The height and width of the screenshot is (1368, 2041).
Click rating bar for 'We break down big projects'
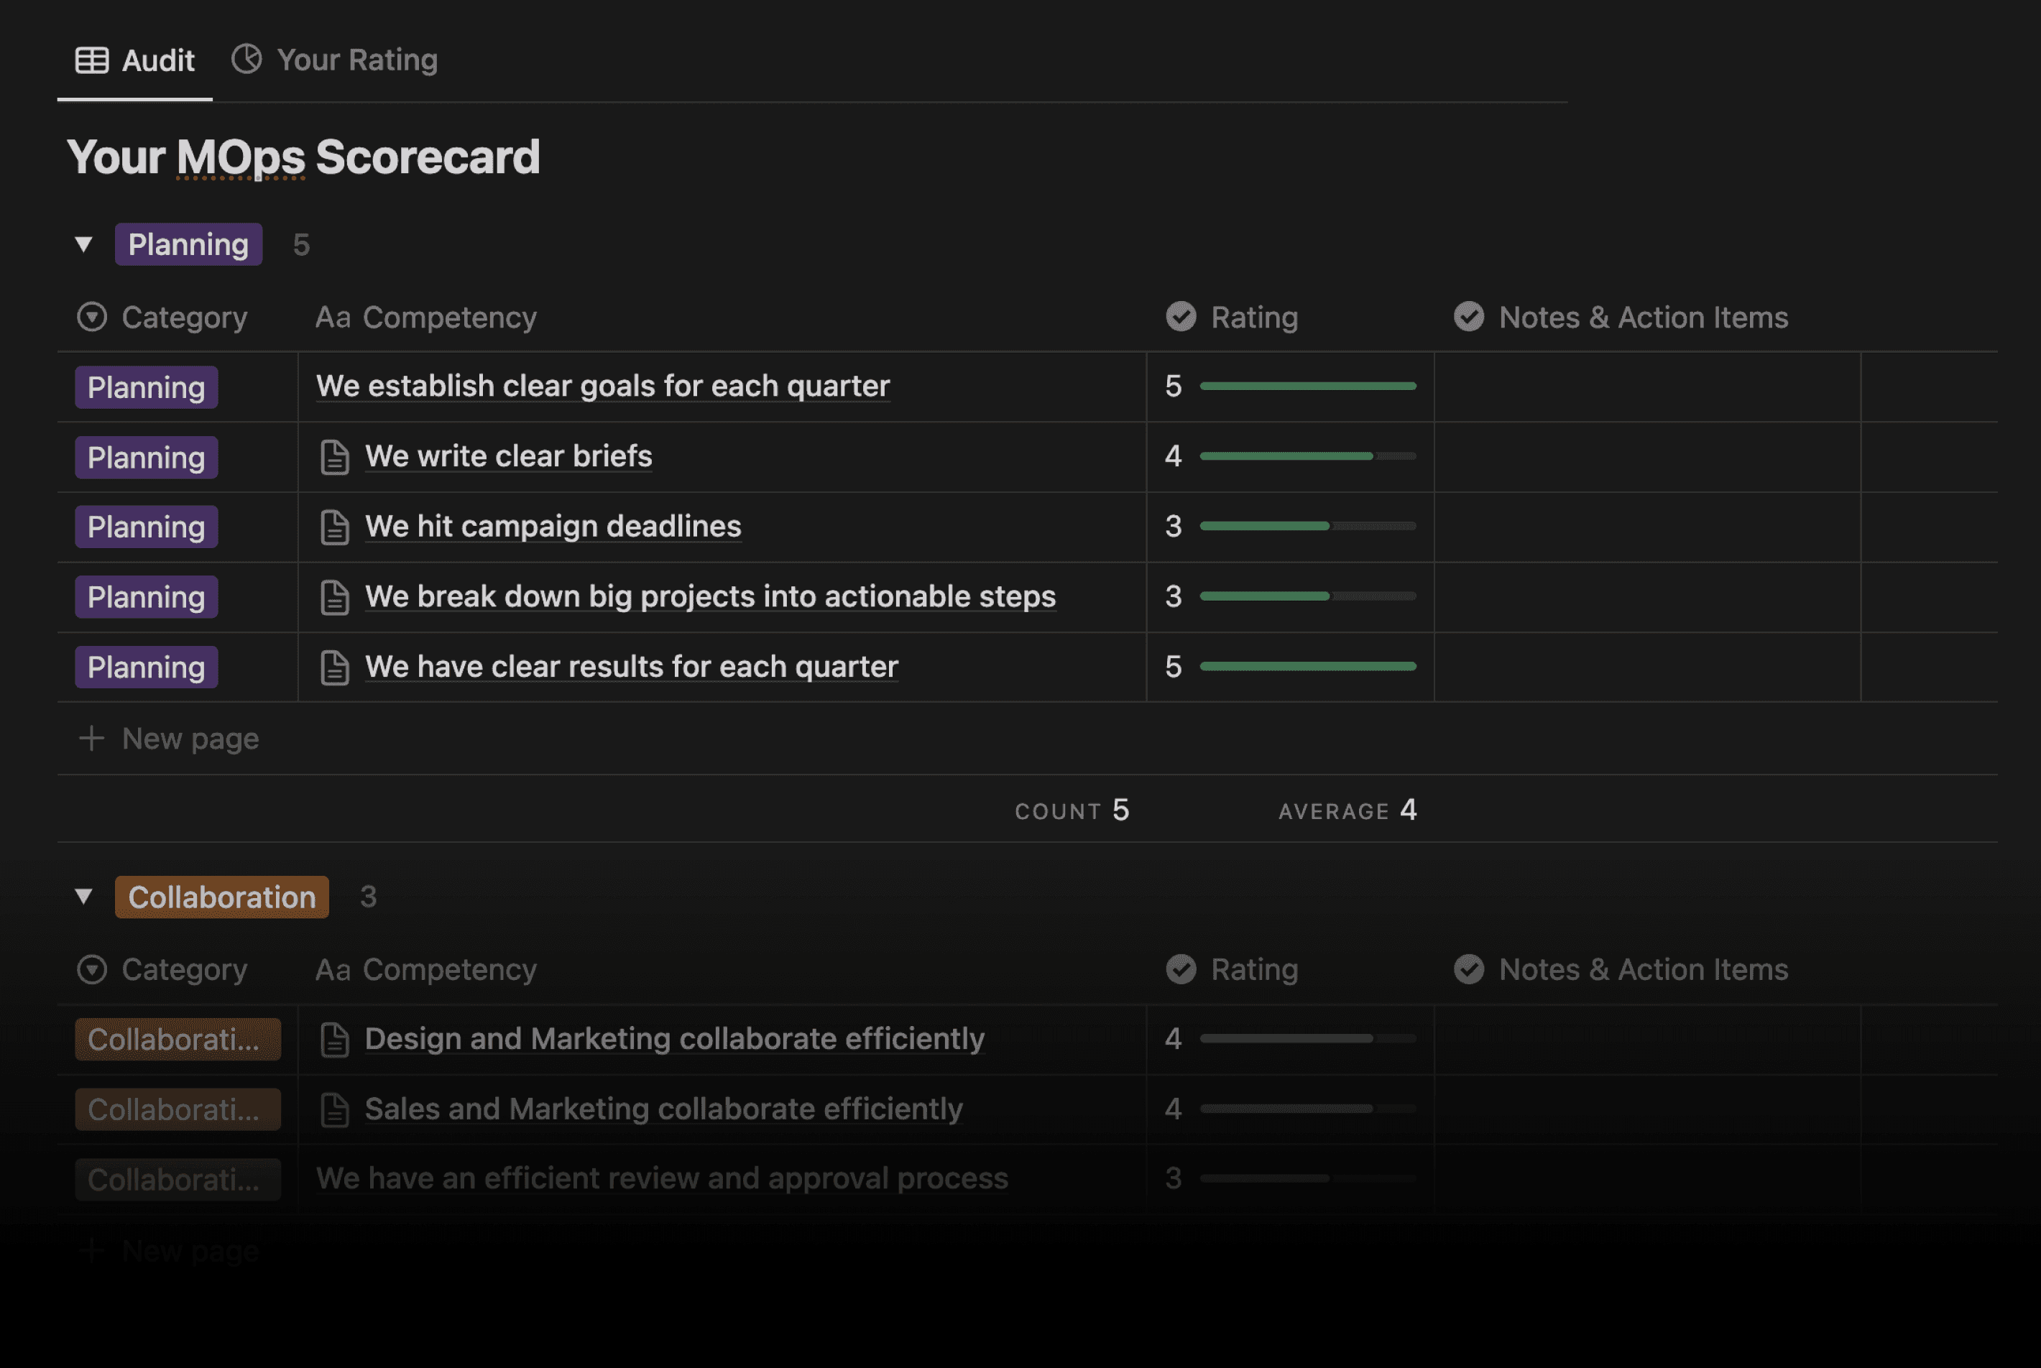point(1308,596)
